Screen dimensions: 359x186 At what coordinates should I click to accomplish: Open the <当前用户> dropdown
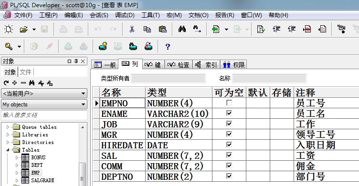(x=44, y=93)
